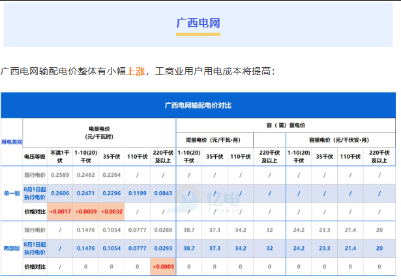
Task: Click the blue value 0.0293
Action: (163, 249)
